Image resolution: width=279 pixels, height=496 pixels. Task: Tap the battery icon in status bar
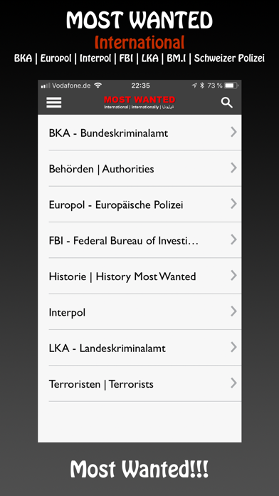231,86
